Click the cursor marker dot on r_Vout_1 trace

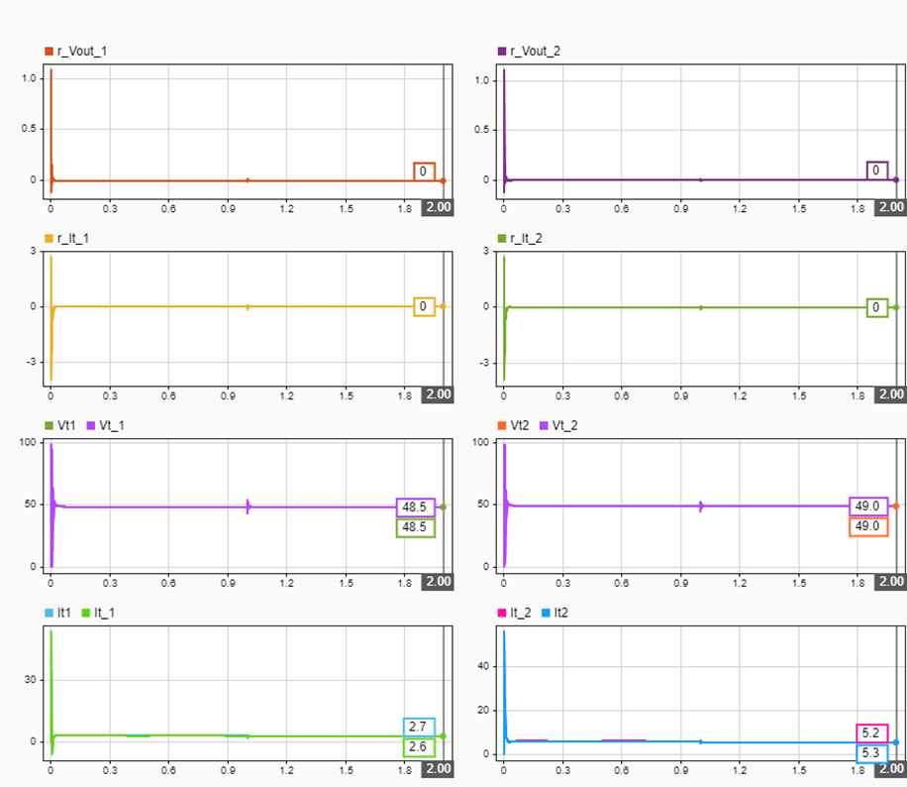[443, 180]
